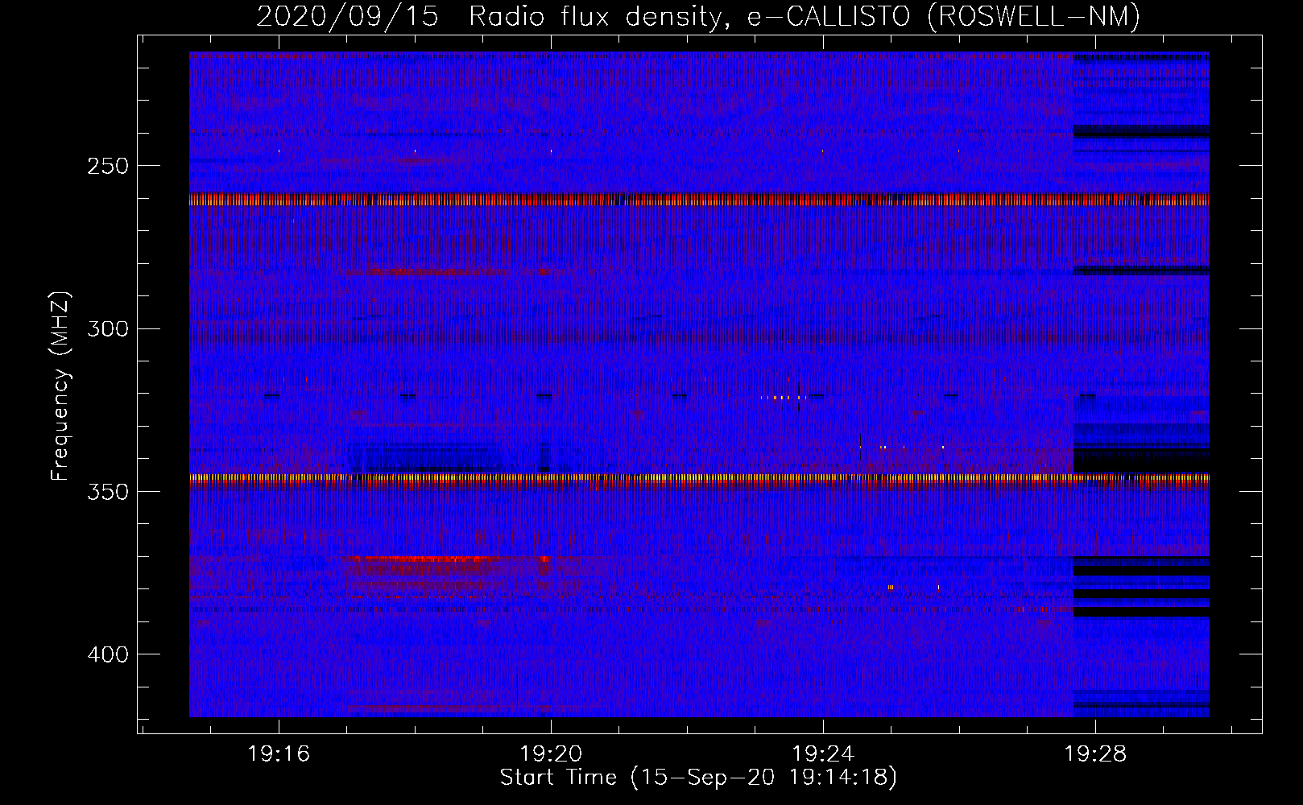Click the 19:16 time tick label
The height and width of the screenshot is (805, 1303).
[x=279, y=754]
